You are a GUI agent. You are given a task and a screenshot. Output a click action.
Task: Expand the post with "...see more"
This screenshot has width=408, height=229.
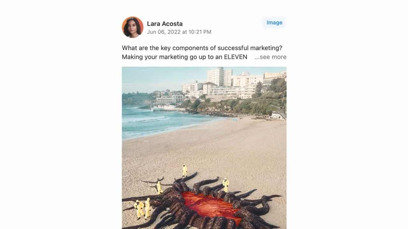coord(270,57)
